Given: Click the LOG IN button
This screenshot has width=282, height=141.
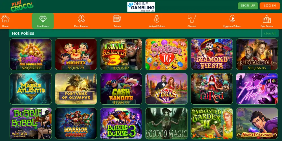Looking at the screenshot, I should 270,6.
